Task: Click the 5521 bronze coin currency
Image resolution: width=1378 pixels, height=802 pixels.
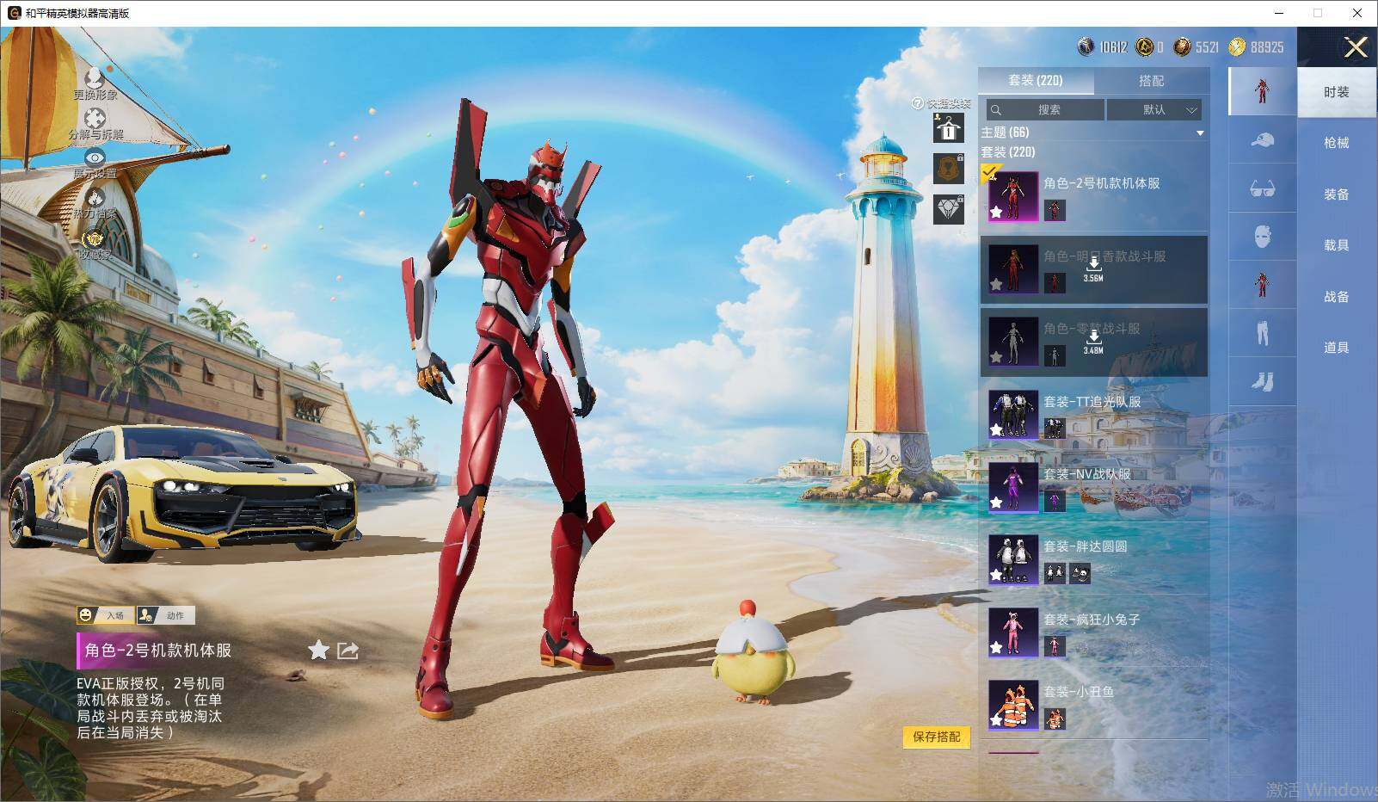Action: pos(1183,46)
